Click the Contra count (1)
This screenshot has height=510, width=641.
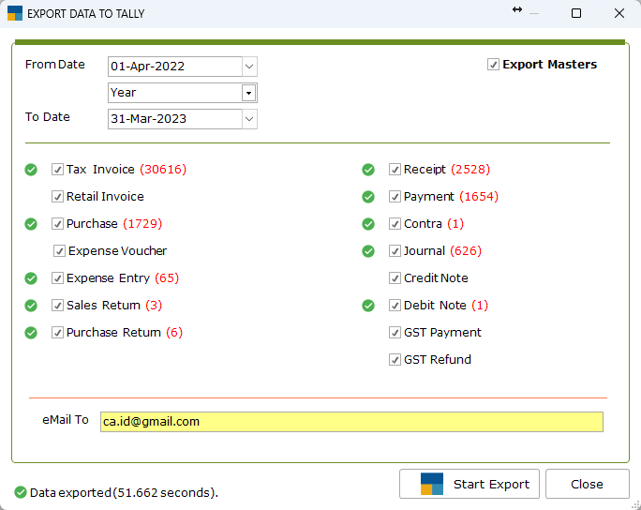[455, 224]
